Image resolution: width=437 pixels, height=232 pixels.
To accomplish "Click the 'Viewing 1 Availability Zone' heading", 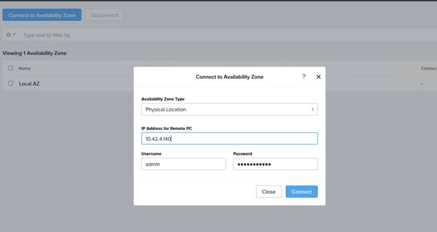I will (x=35, y=53).
